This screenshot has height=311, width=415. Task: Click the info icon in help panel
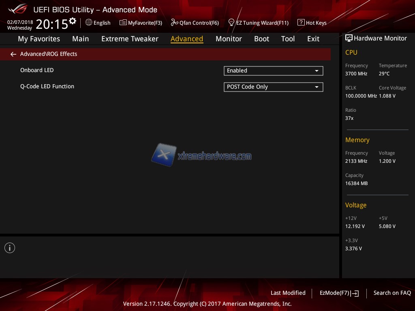pos(10,248)
